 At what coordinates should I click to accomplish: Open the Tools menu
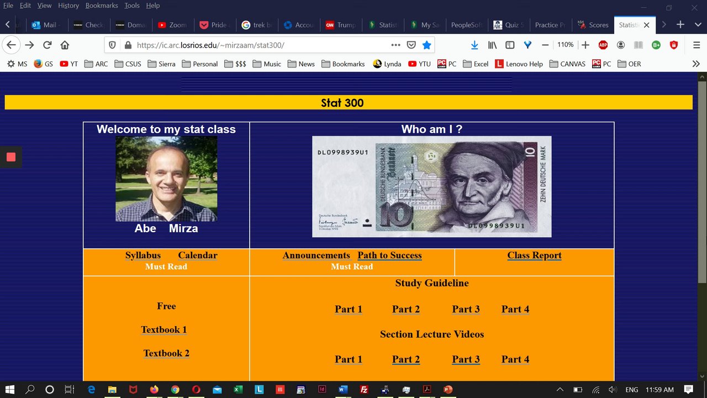tap(132, 6)
